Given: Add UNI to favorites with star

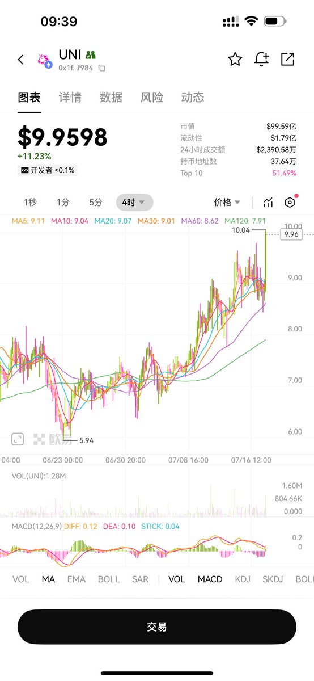Looking at the screenshot, I should pos(235,59).
